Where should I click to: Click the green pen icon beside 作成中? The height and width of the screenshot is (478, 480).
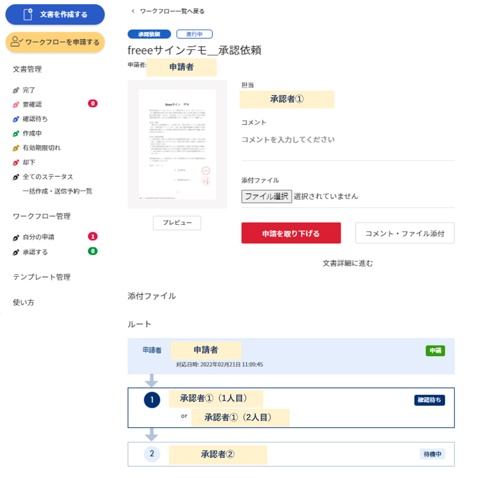(x=16, y=133)
